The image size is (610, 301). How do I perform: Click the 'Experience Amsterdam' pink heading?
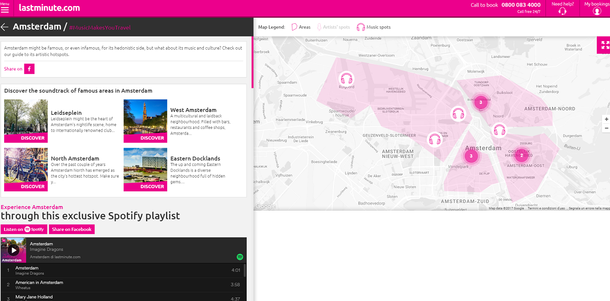32,207
